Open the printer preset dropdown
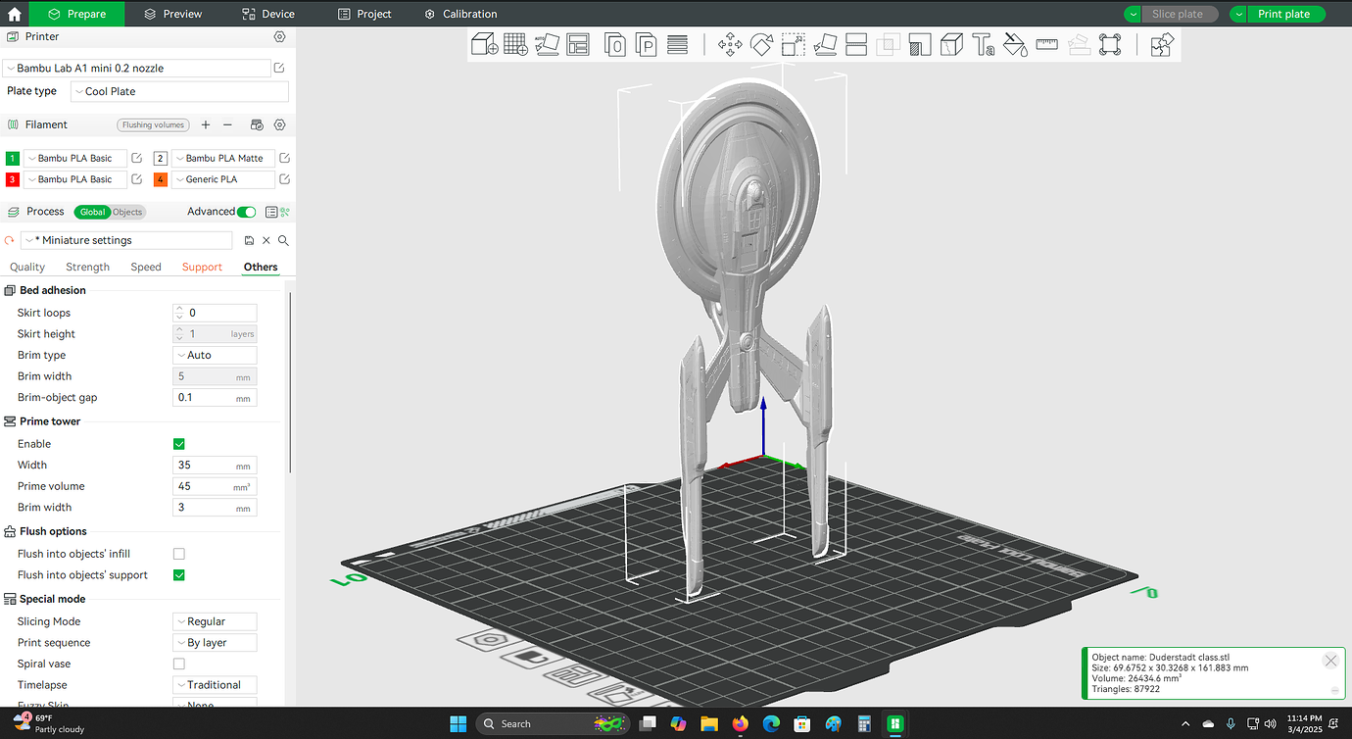The image size is (1352, 739). click(136, 69)
